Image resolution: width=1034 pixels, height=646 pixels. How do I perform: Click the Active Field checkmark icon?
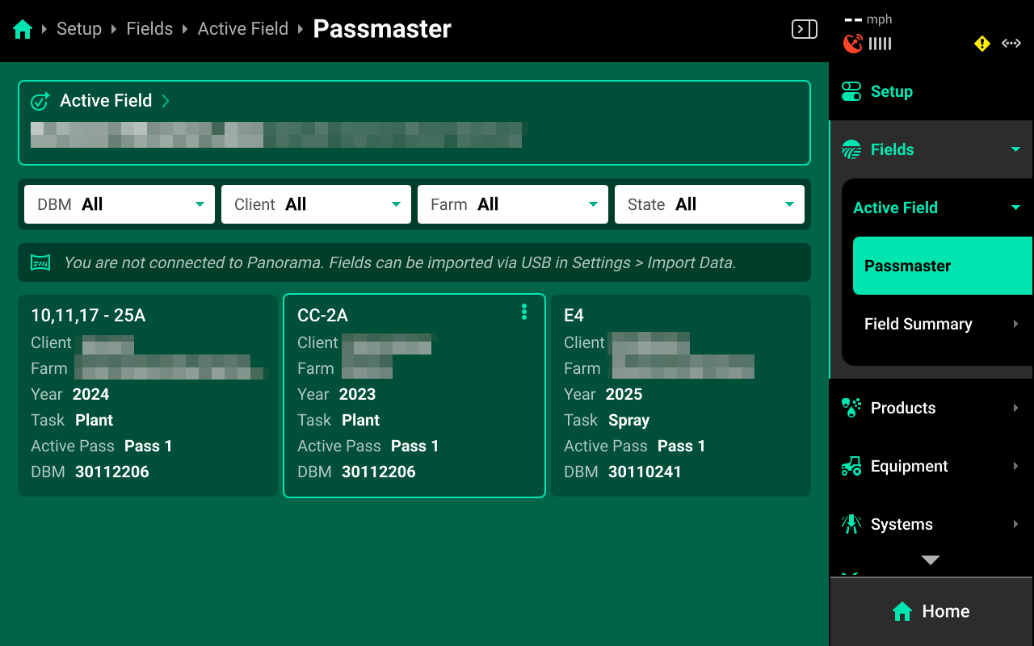(40, 101)
